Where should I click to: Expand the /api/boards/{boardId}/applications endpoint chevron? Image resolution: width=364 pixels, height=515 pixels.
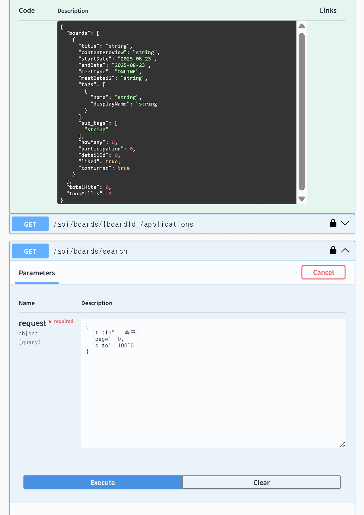point(345,223)
